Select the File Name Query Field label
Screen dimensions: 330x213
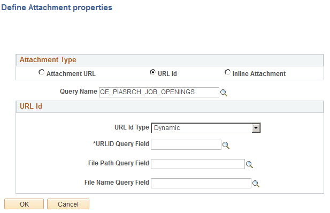click(x=117, y=182)
